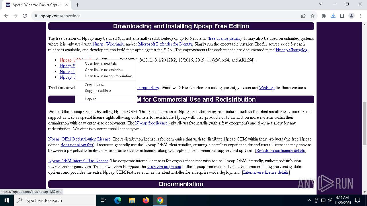This screenshot has height=206, width=367.
Task: Bookmark this tab with star icon
Action: point(313,16)
